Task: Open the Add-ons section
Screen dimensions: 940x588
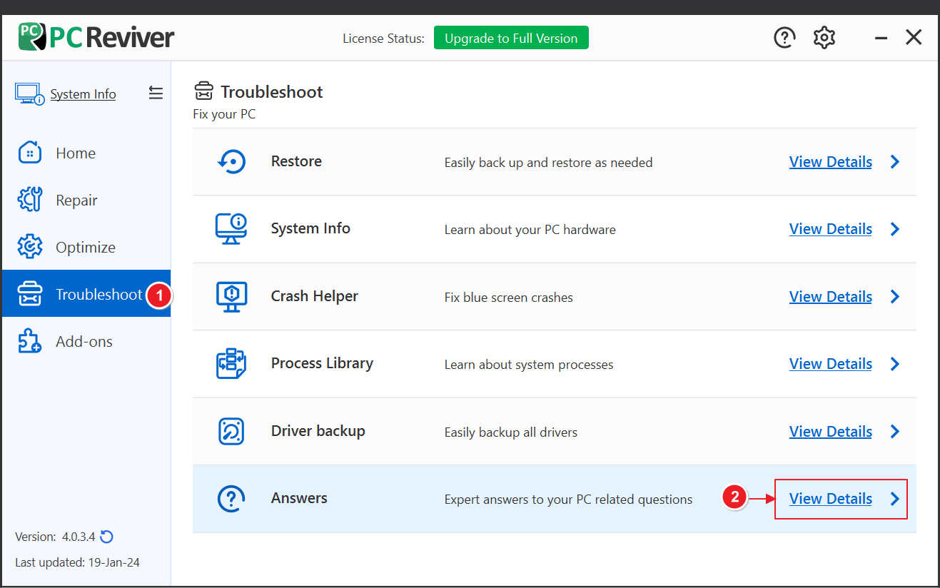Action: [x=86, y=341]
